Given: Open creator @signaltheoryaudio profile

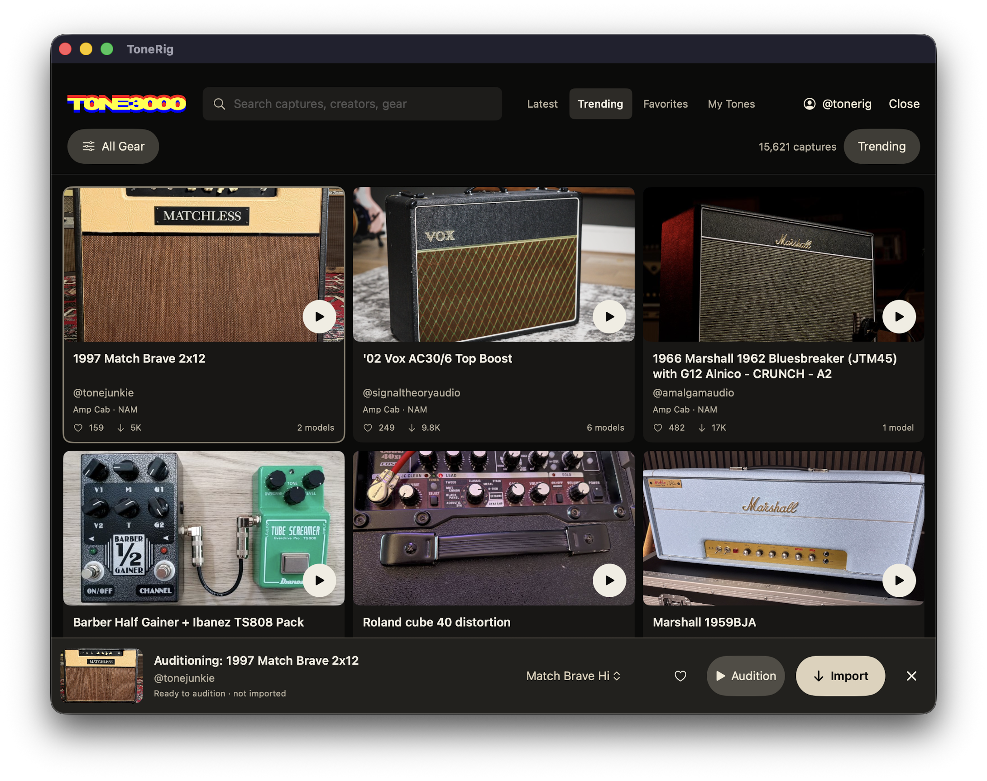Looking at the screenshot, I should point(412,392).
